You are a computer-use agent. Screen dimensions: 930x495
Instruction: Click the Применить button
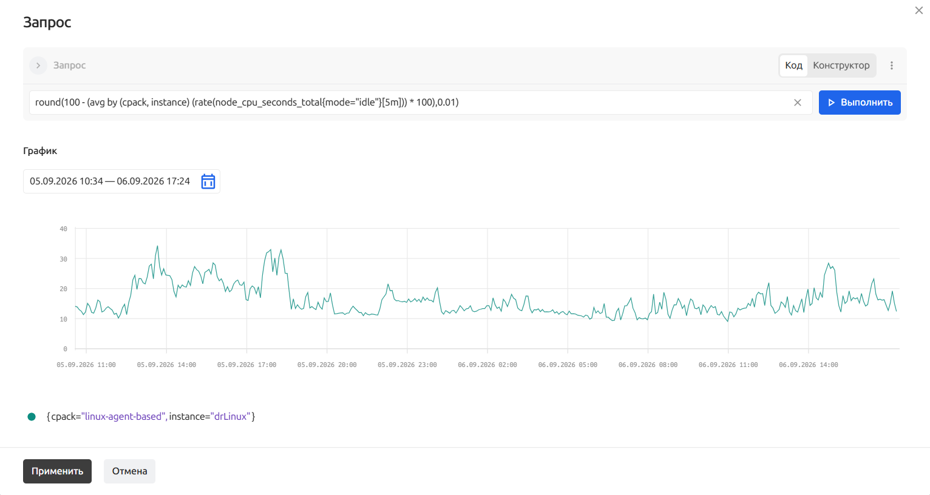pyautogui.click(x=57, y=471)
